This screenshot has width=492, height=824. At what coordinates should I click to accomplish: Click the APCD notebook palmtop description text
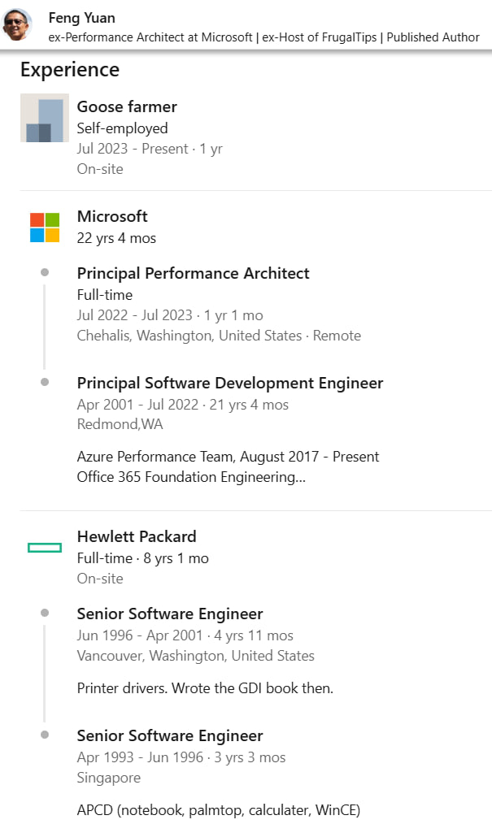(218, 810)
